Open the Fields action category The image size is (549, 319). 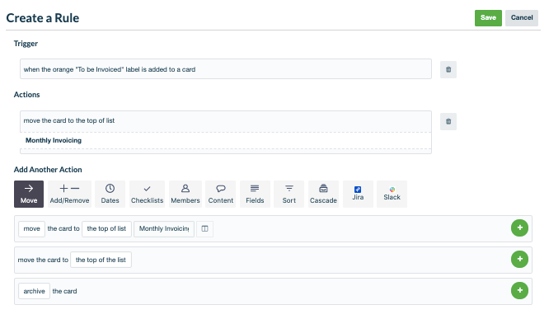click(x=255, y=194)
